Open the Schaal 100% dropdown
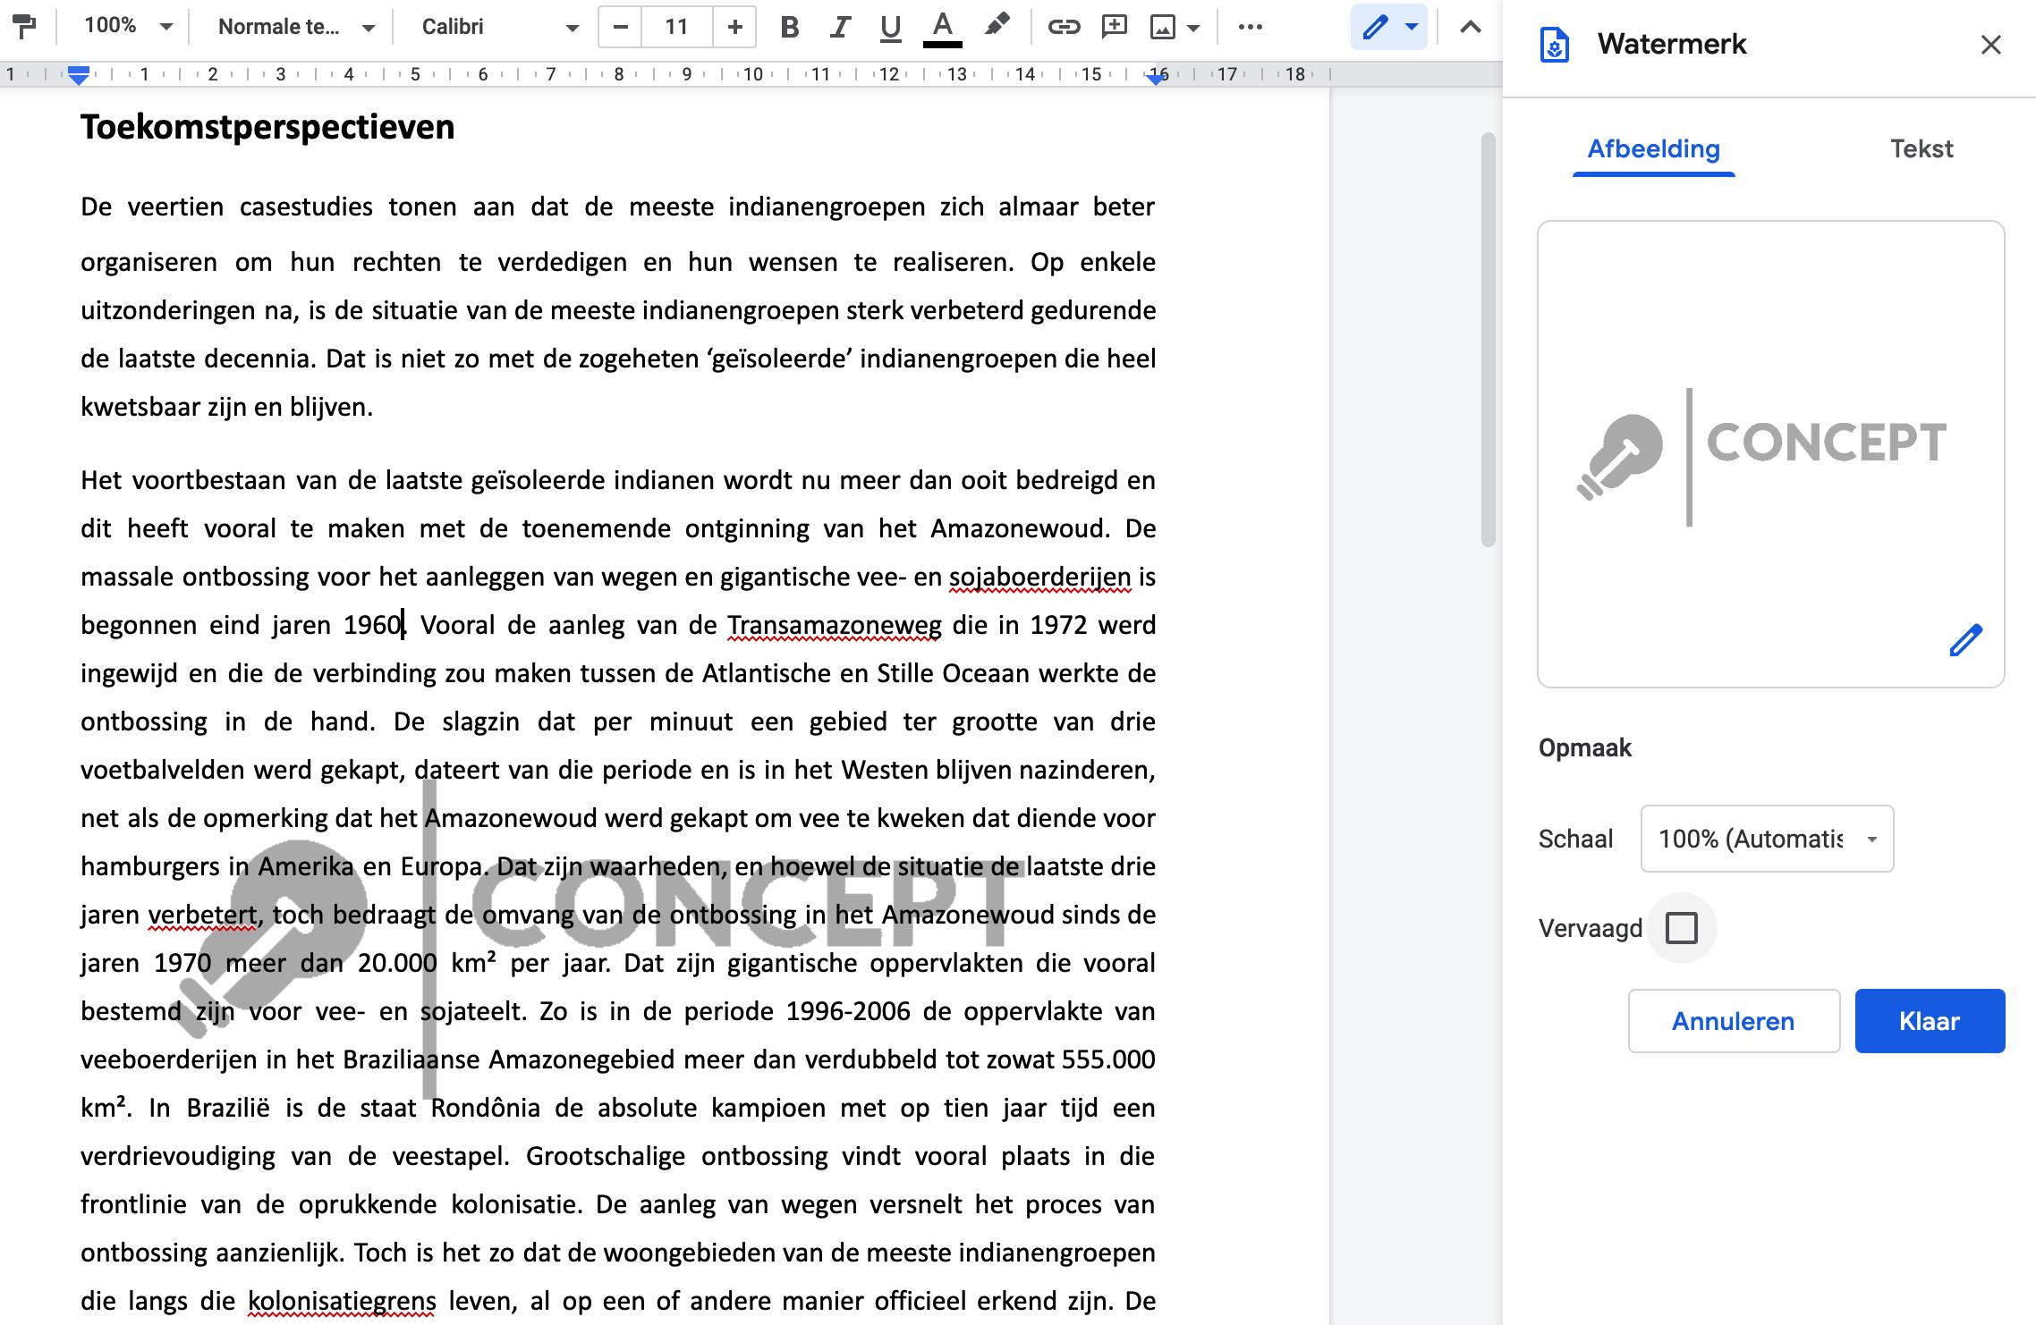2036x1325 pixels. click(1767, 839)
